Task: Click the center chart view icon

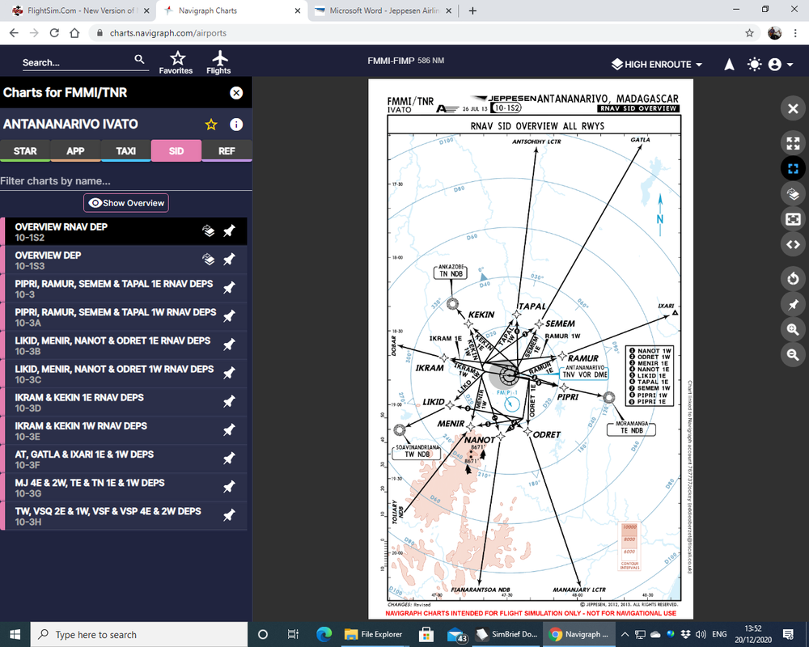Action: coord(793,219)
